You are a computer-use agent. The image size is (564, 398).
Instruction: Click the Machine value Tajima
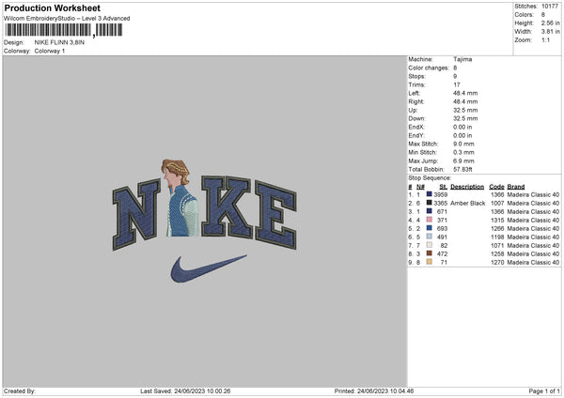[x=462, y=58]
